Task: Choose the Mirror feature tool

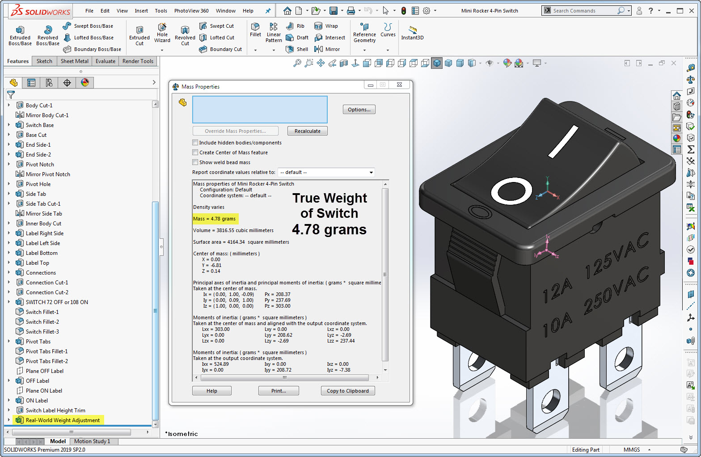Action: click(327, 49)
